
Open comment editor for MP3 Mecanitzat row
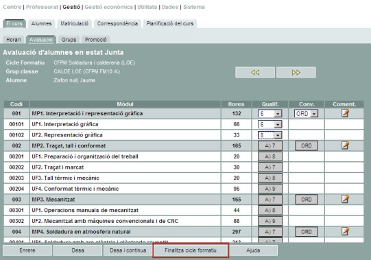coord(345,199)
